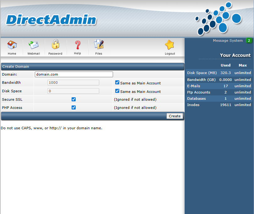Click the Webmail label in navigation

coord(34,54)
